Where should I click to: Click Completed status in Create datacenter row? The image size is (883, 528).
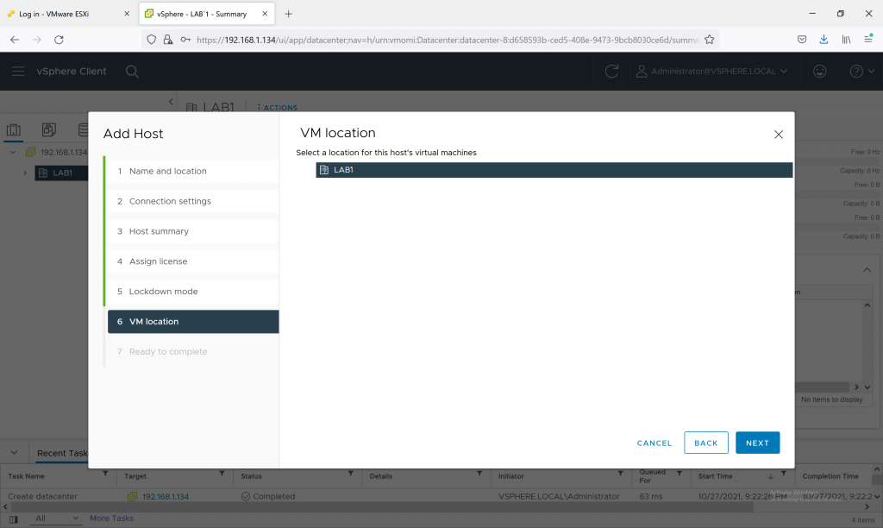[x=268, y=496]
